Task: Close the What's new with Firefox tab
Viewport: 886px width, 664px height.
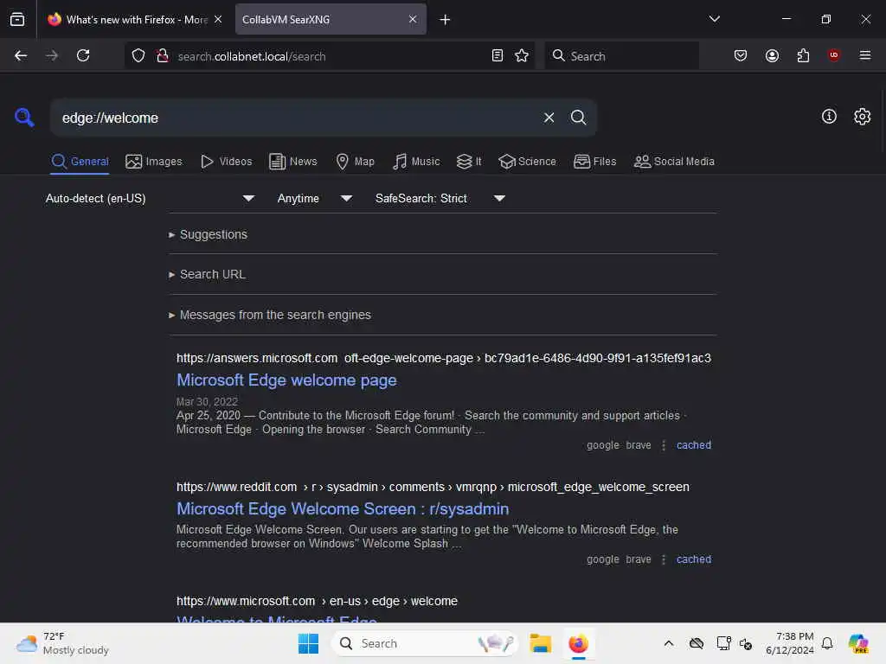Action: [218, 19]
